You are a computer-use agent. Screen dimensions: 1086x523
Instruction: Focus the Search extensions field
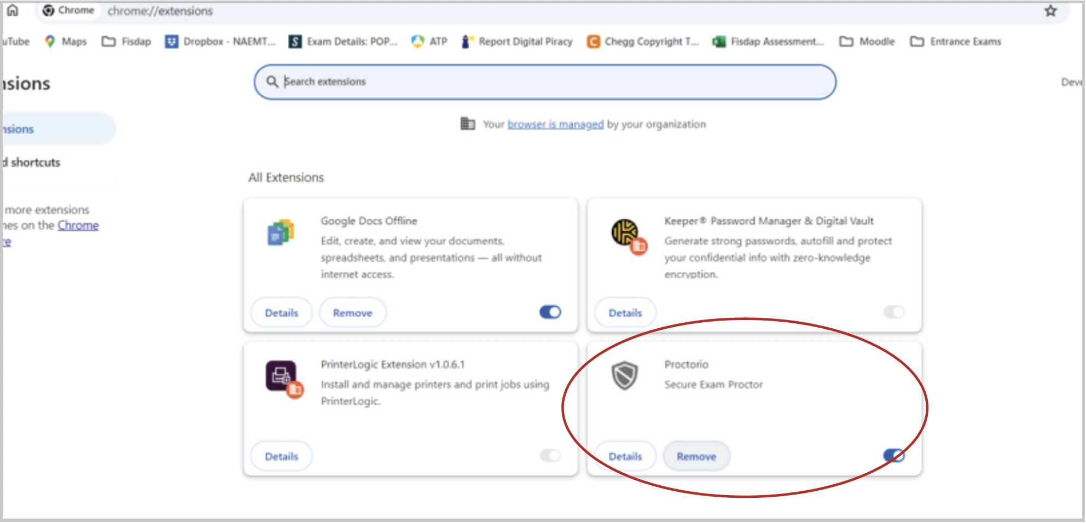(x=545, y=82)
